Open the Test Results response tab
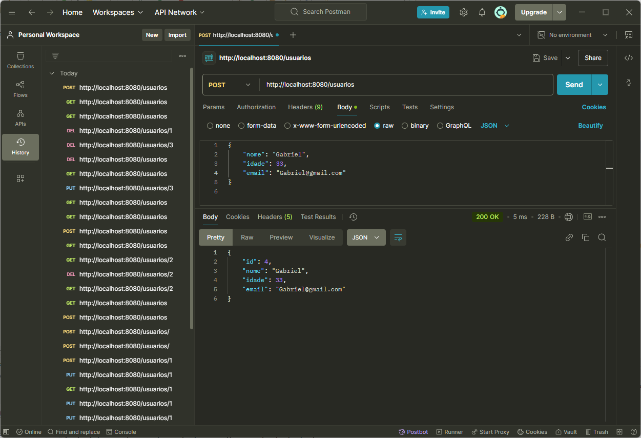The image size is (641, 438). 318,217
